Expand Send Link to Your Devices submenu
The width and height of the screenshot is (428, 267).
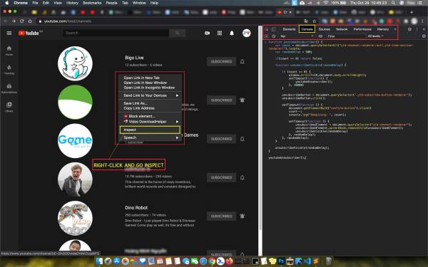151,95
